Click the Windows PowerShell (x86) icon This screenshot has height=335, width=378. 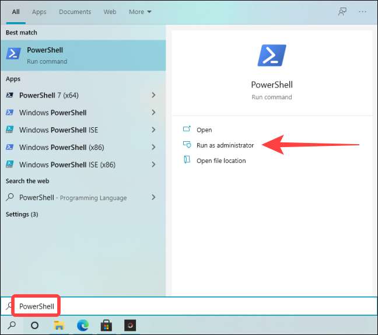(x=10, y=147)
